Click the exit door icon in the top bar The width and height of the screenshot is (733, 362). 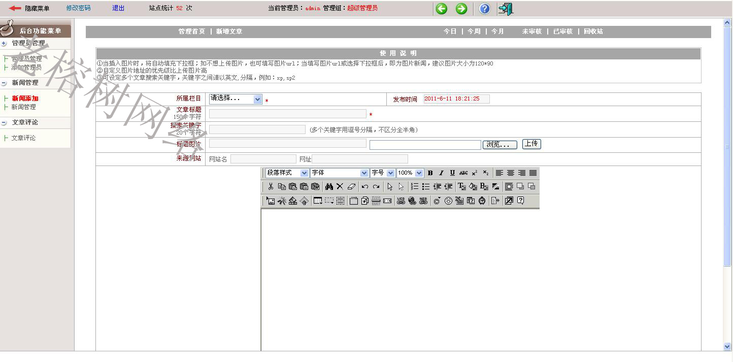(506, 9)
